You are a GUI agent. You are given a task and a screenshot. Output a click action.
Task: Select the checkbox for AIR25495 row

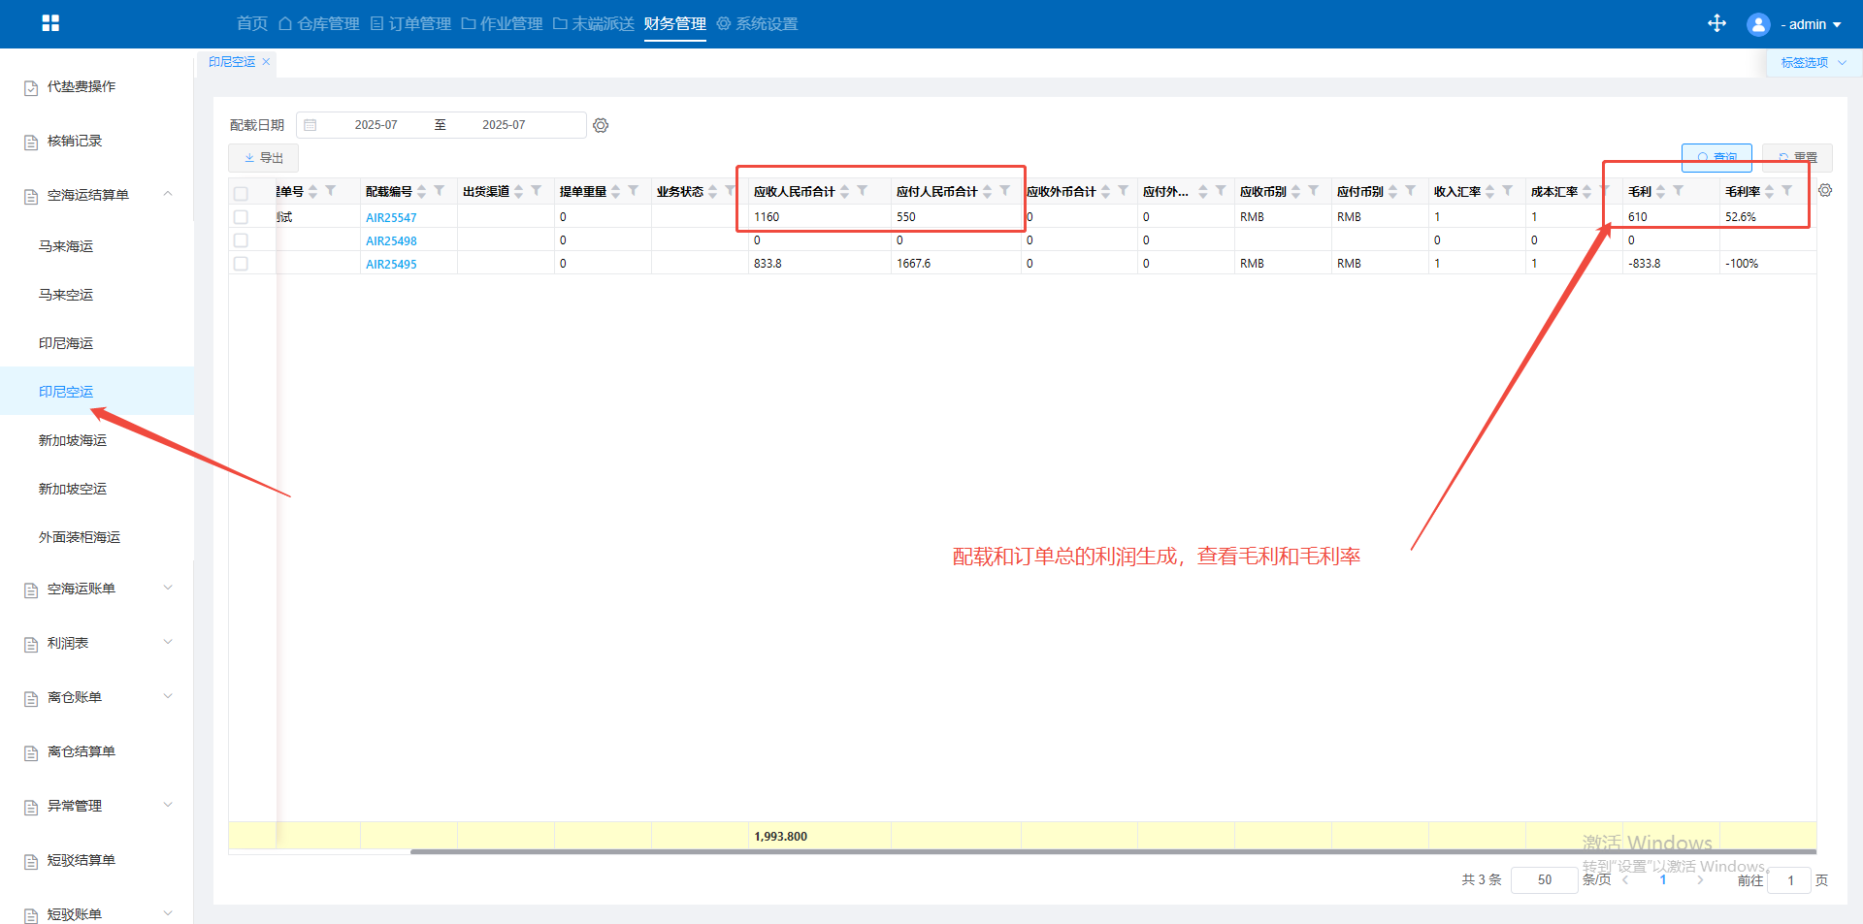[x=241, y=264]
